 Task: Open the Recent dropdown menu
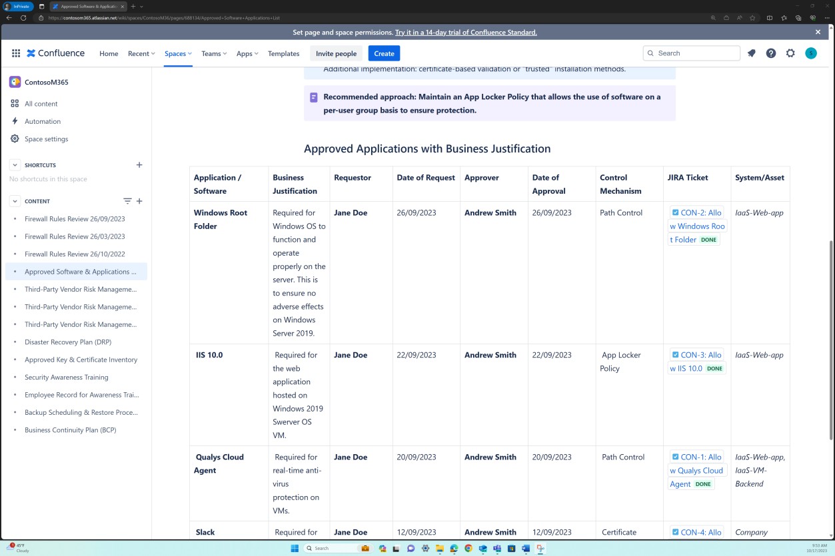pyautogui.click(x=141, y=53)
